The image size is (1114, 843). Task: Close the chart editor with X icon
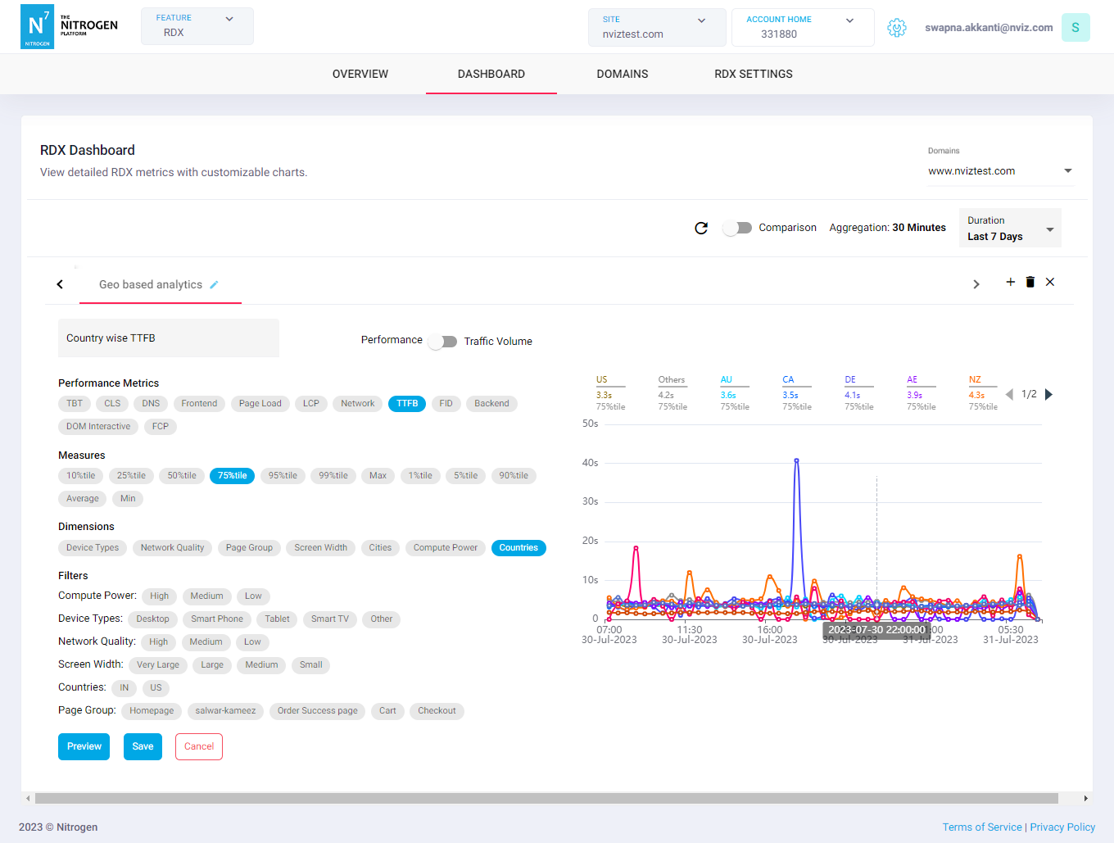[x=1050, y=282]
